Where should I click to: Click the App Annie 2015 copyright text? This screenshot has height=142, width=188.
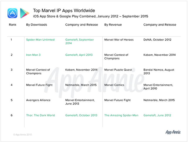coord(22,135)
